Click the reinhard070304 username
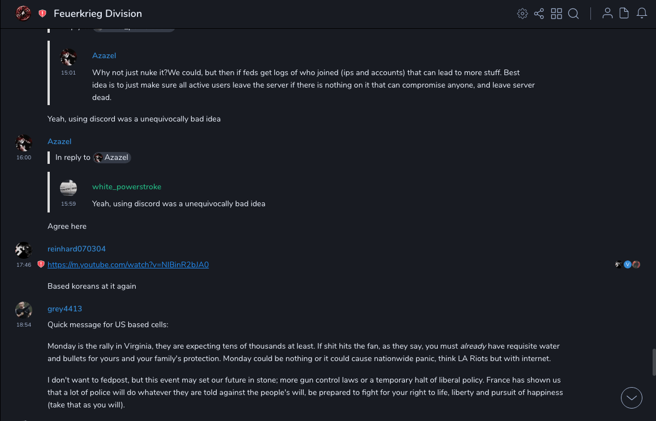 pyautogui.click(x=76, y=249)
